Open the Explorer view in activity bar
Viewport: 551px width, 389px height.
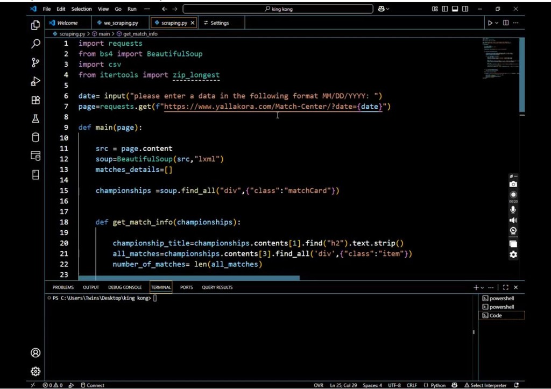tap(36, 25)
